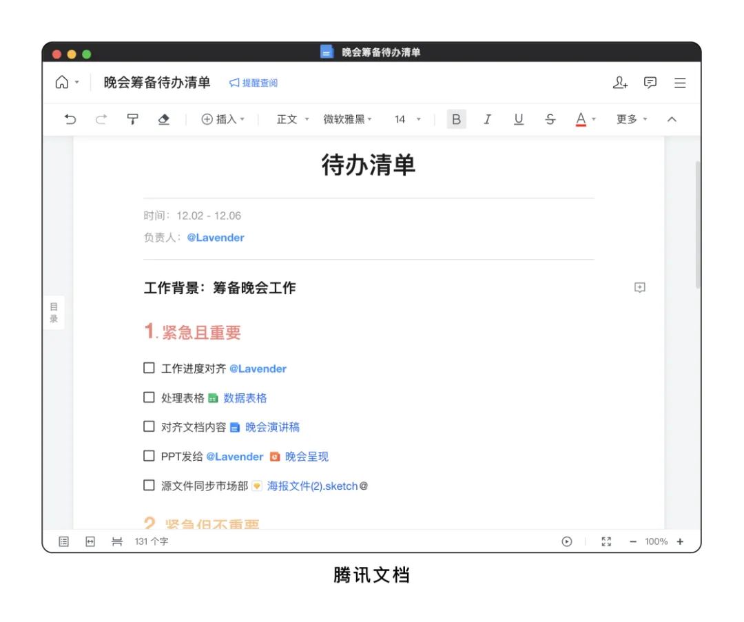The height and width of the screenshot is (622, 744).
Task: Open the font color dropdown arrow
Action: 594,119
